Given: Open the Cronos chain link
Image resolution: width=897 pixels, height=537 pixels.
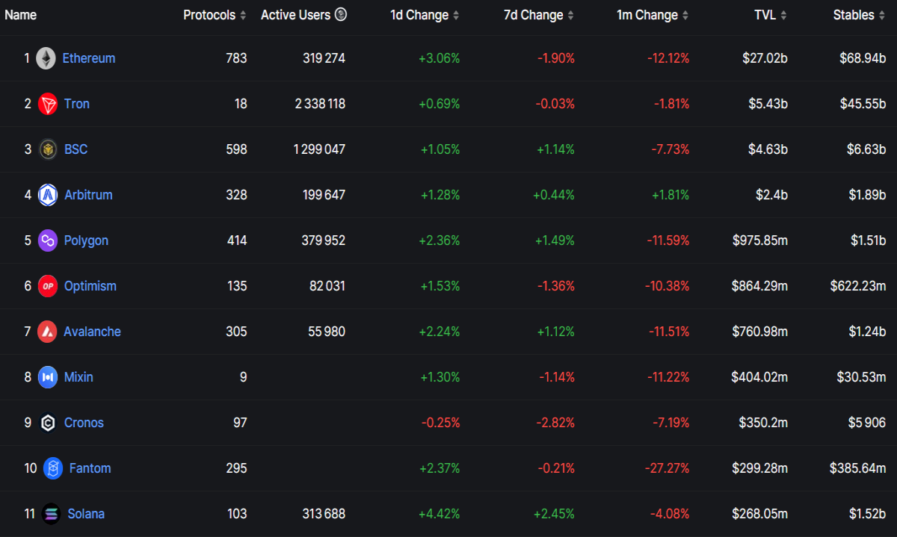Looking at the screenshot, I should [x=84, y=423].
